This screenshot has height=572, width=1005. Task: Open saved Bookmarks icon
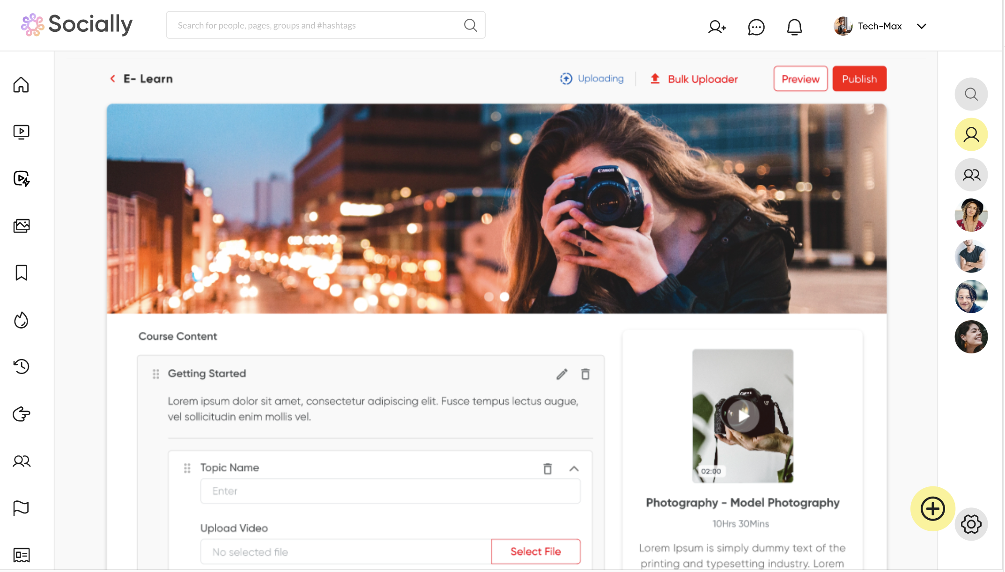pos(21,272)
